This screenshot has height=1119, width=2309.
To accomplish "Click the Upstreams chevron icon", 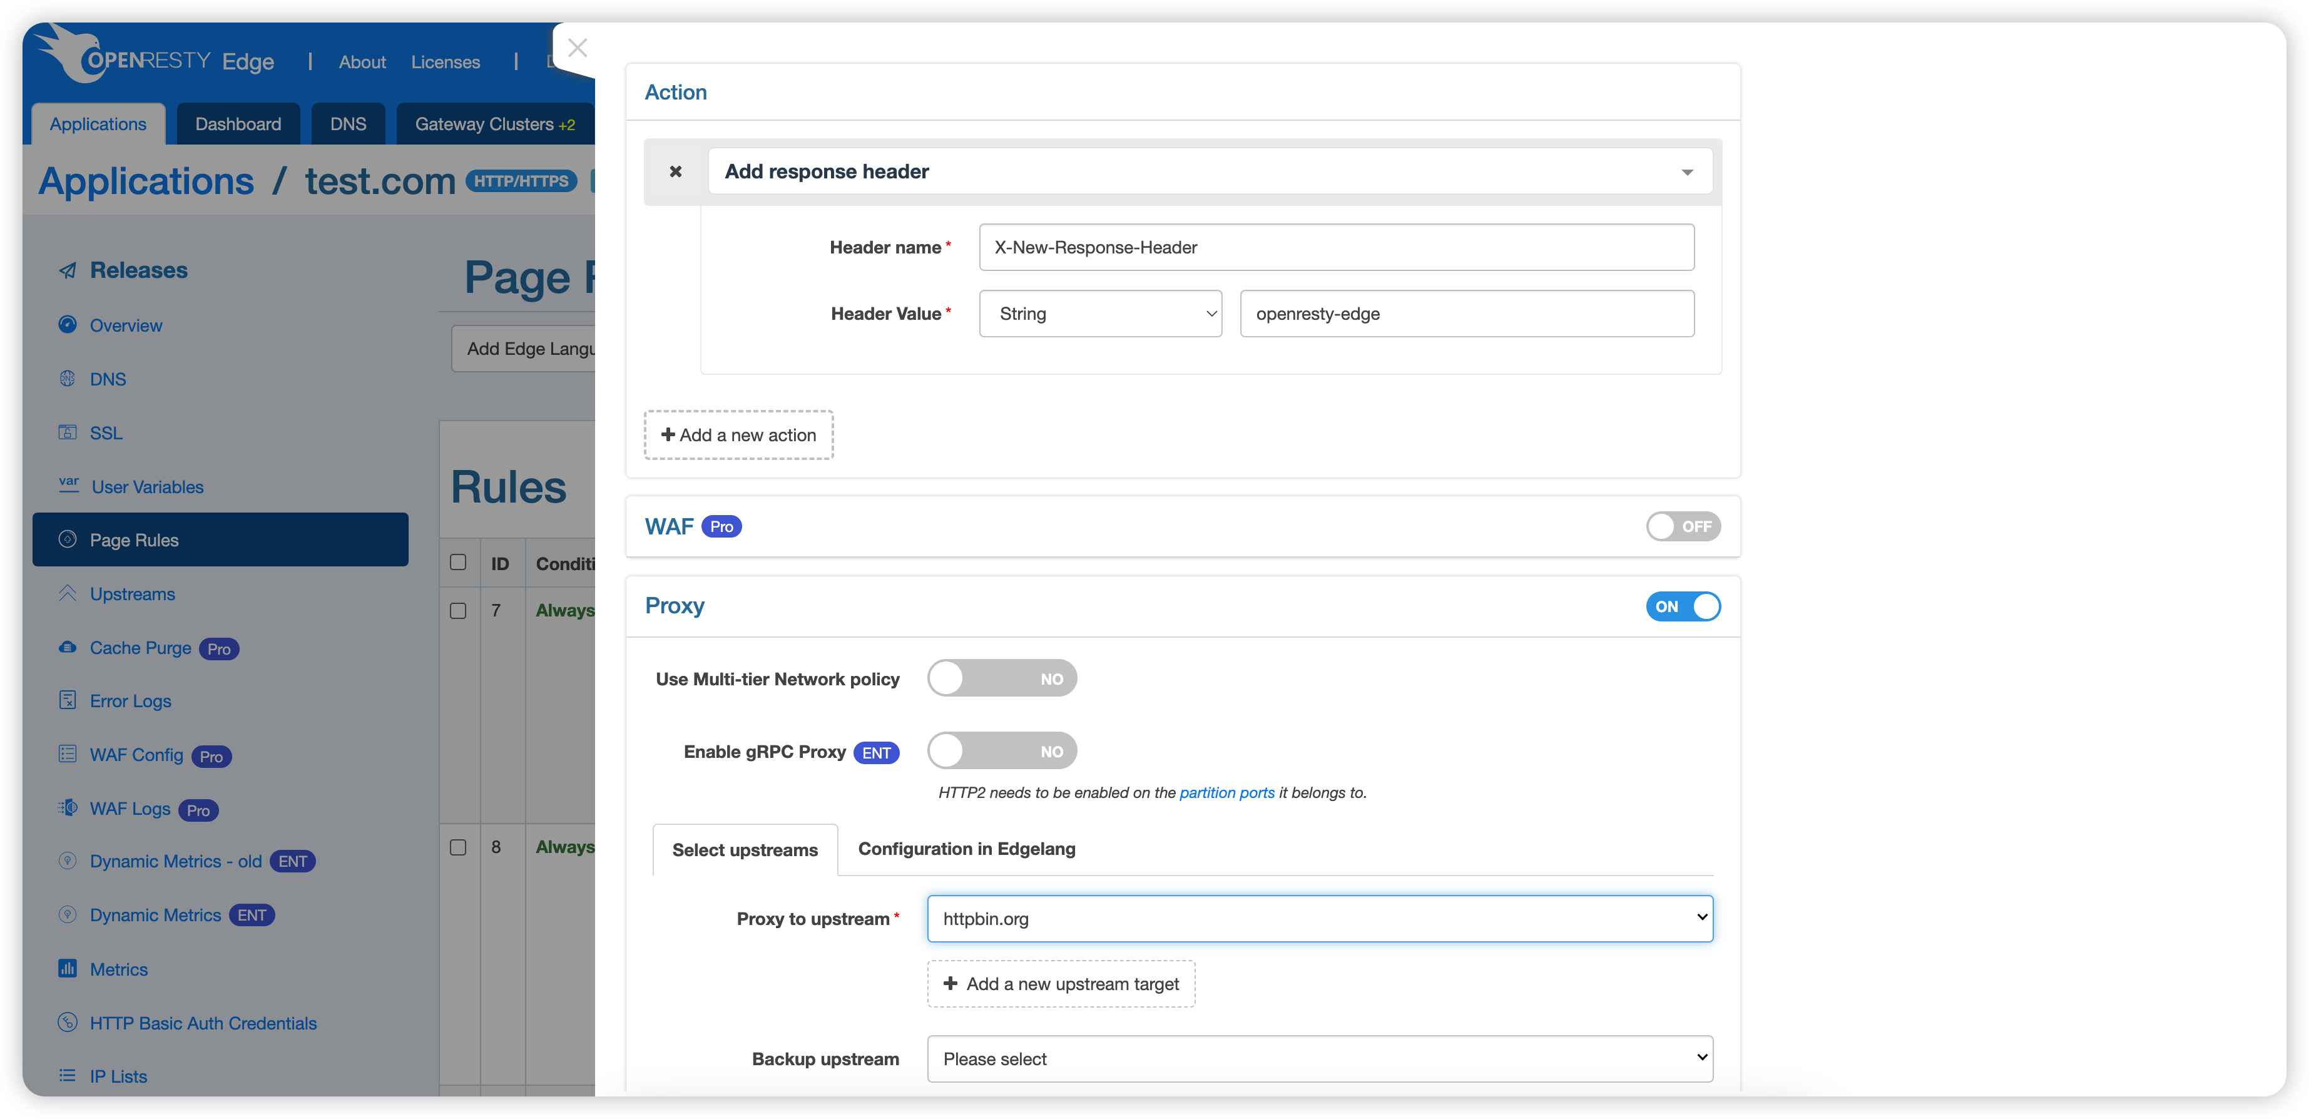I will [x=67, y=593].
